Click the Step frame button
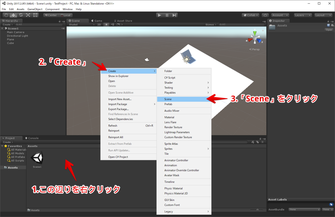 (x=174, y=15)
